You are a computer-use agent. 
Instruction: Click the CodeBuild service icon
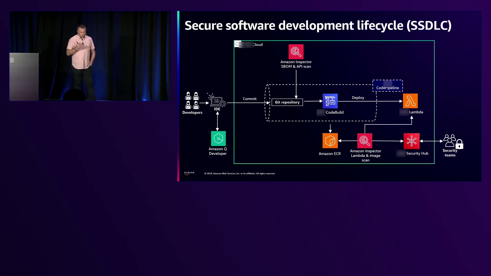(x=330, y=101)
